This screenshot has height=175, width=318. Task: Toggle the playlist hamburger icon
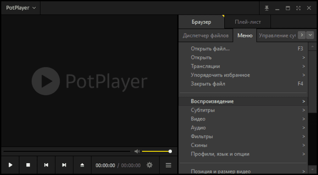pos(168,165)
